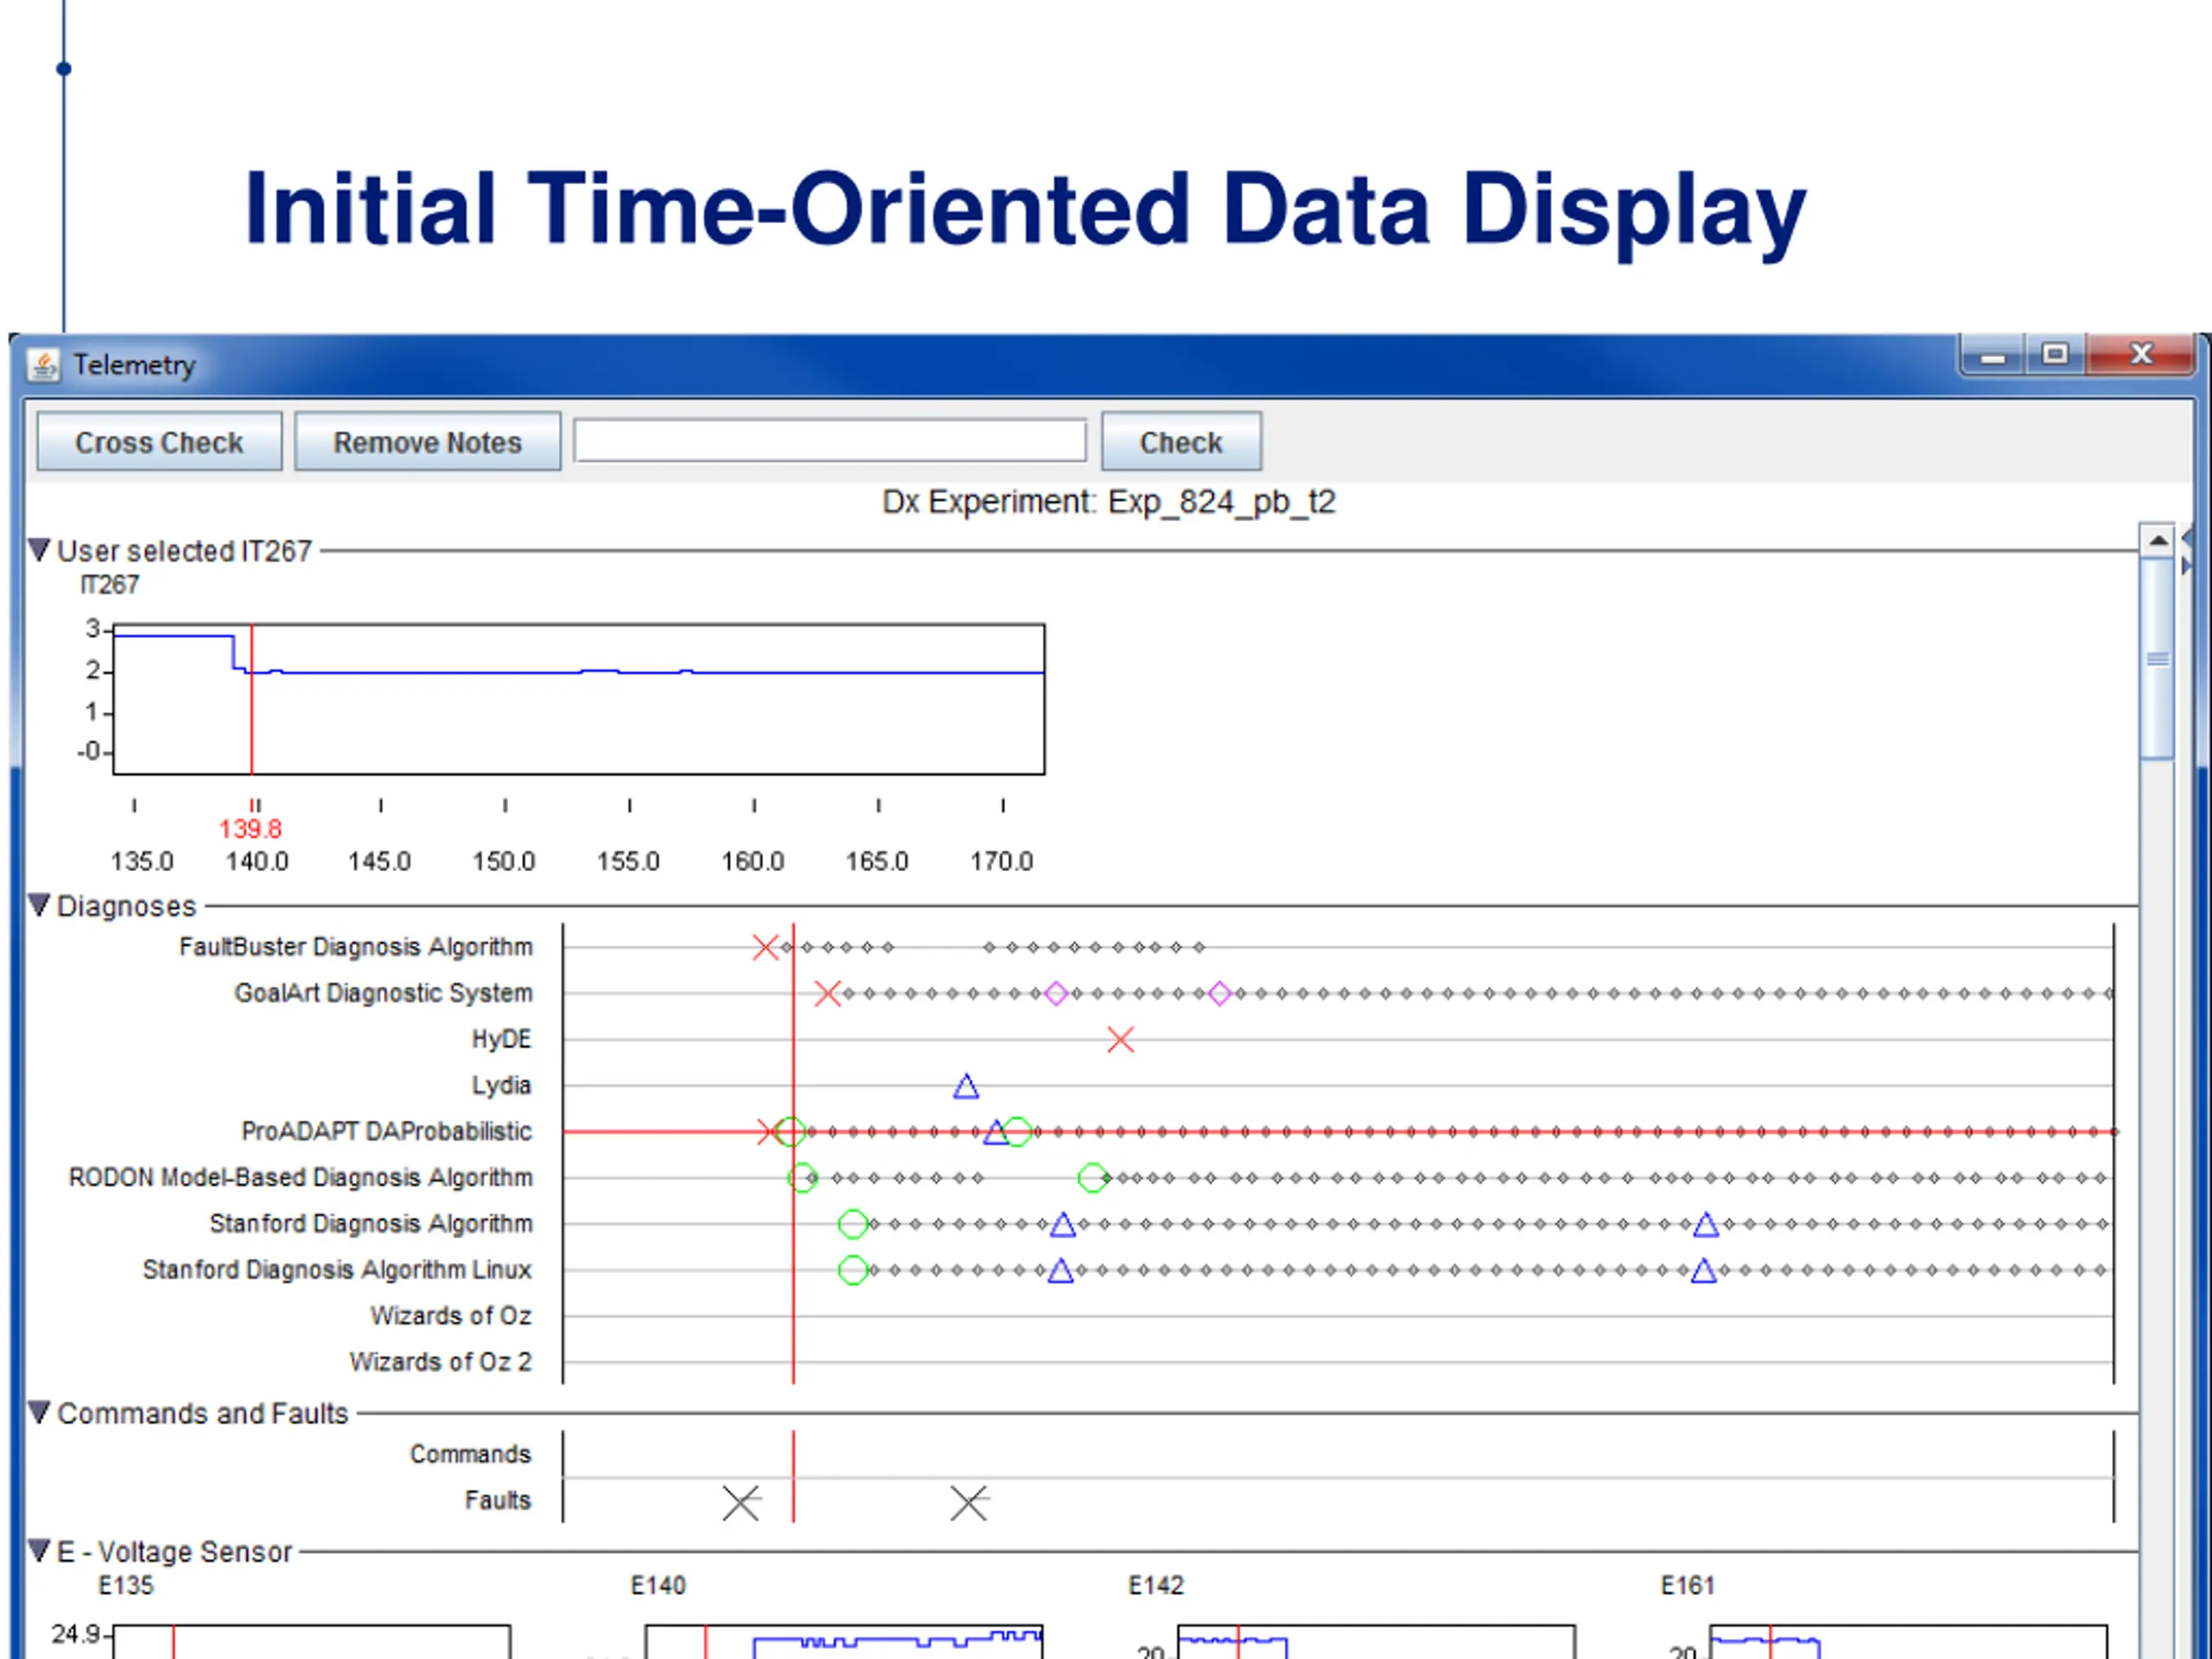Screen dimensions: 2212x1659
Task: Click green circle on Stanford Diagnosis Algorithm row
Action: [853, 1224]
